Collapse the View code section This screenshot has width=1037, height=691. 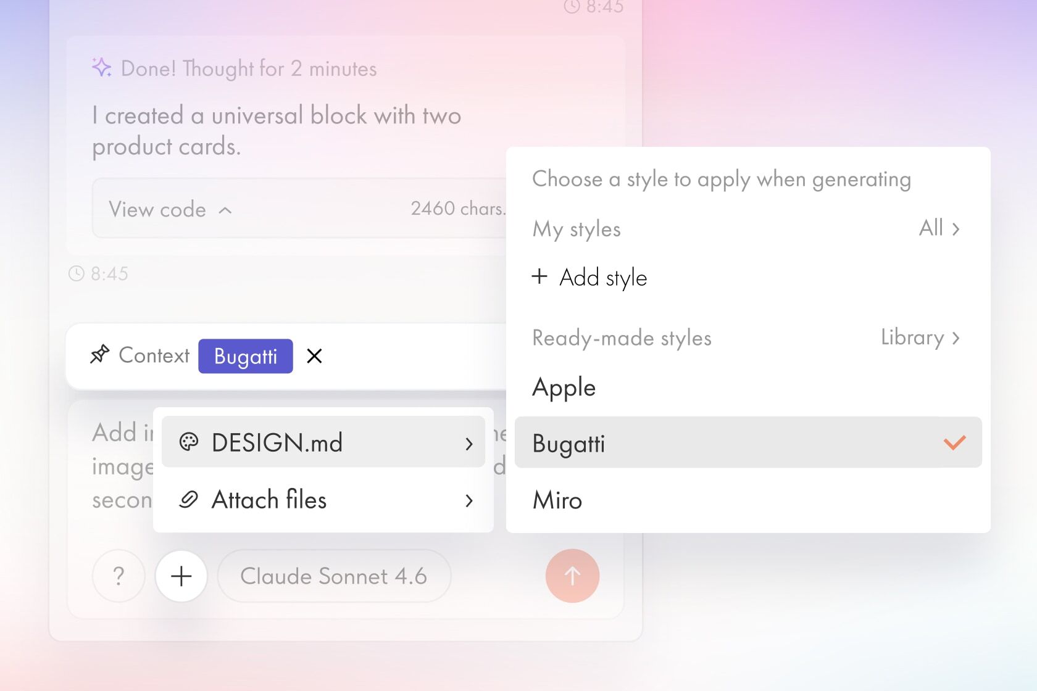coord(225,210)
